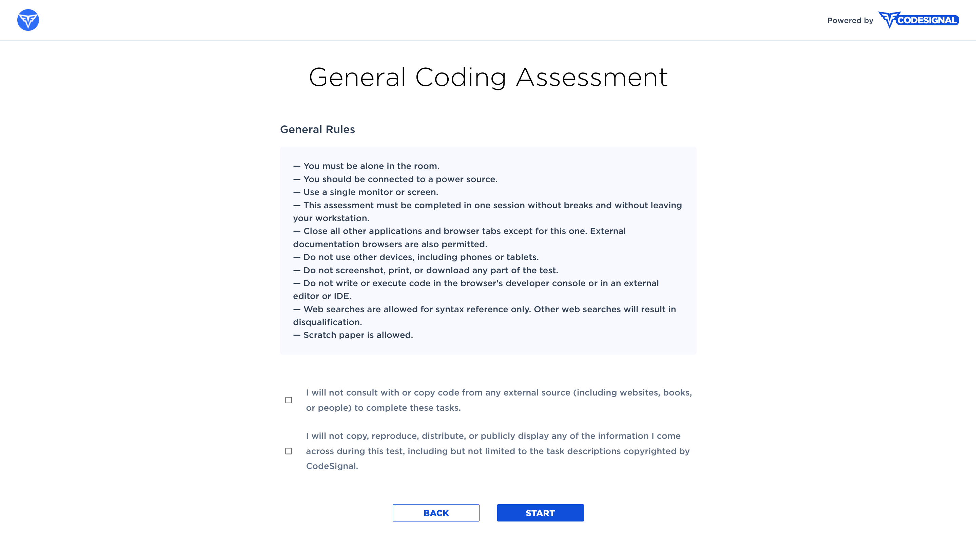The width and height of the screenshot is (976, 533).
Task: Begin the assessment with the START button
Action: 540,513
